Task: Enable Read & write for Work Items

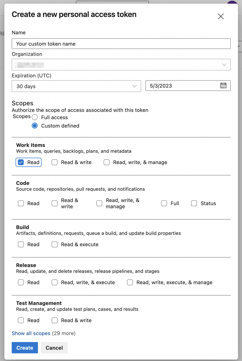Action: coord(54,162)
